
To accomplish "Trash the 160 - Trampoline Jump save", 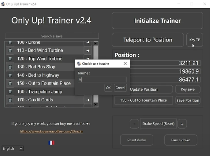I will coord(10,92).
